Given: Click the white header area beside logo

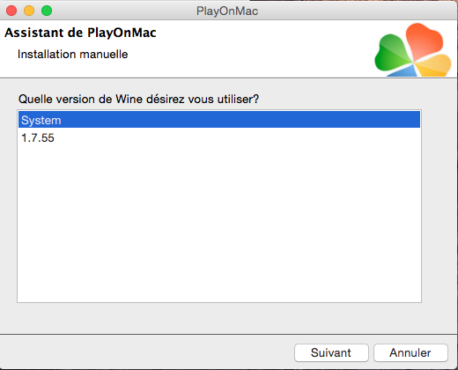Looking at the screenshot, I should pyautogui.click(x=249, y=48).
